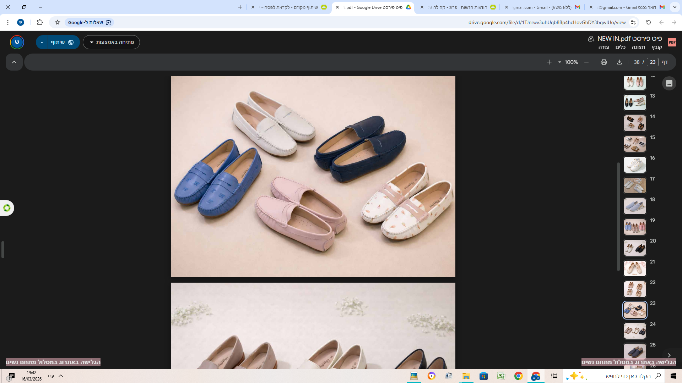Select page 20 thumbnail

tap(635, 248)
